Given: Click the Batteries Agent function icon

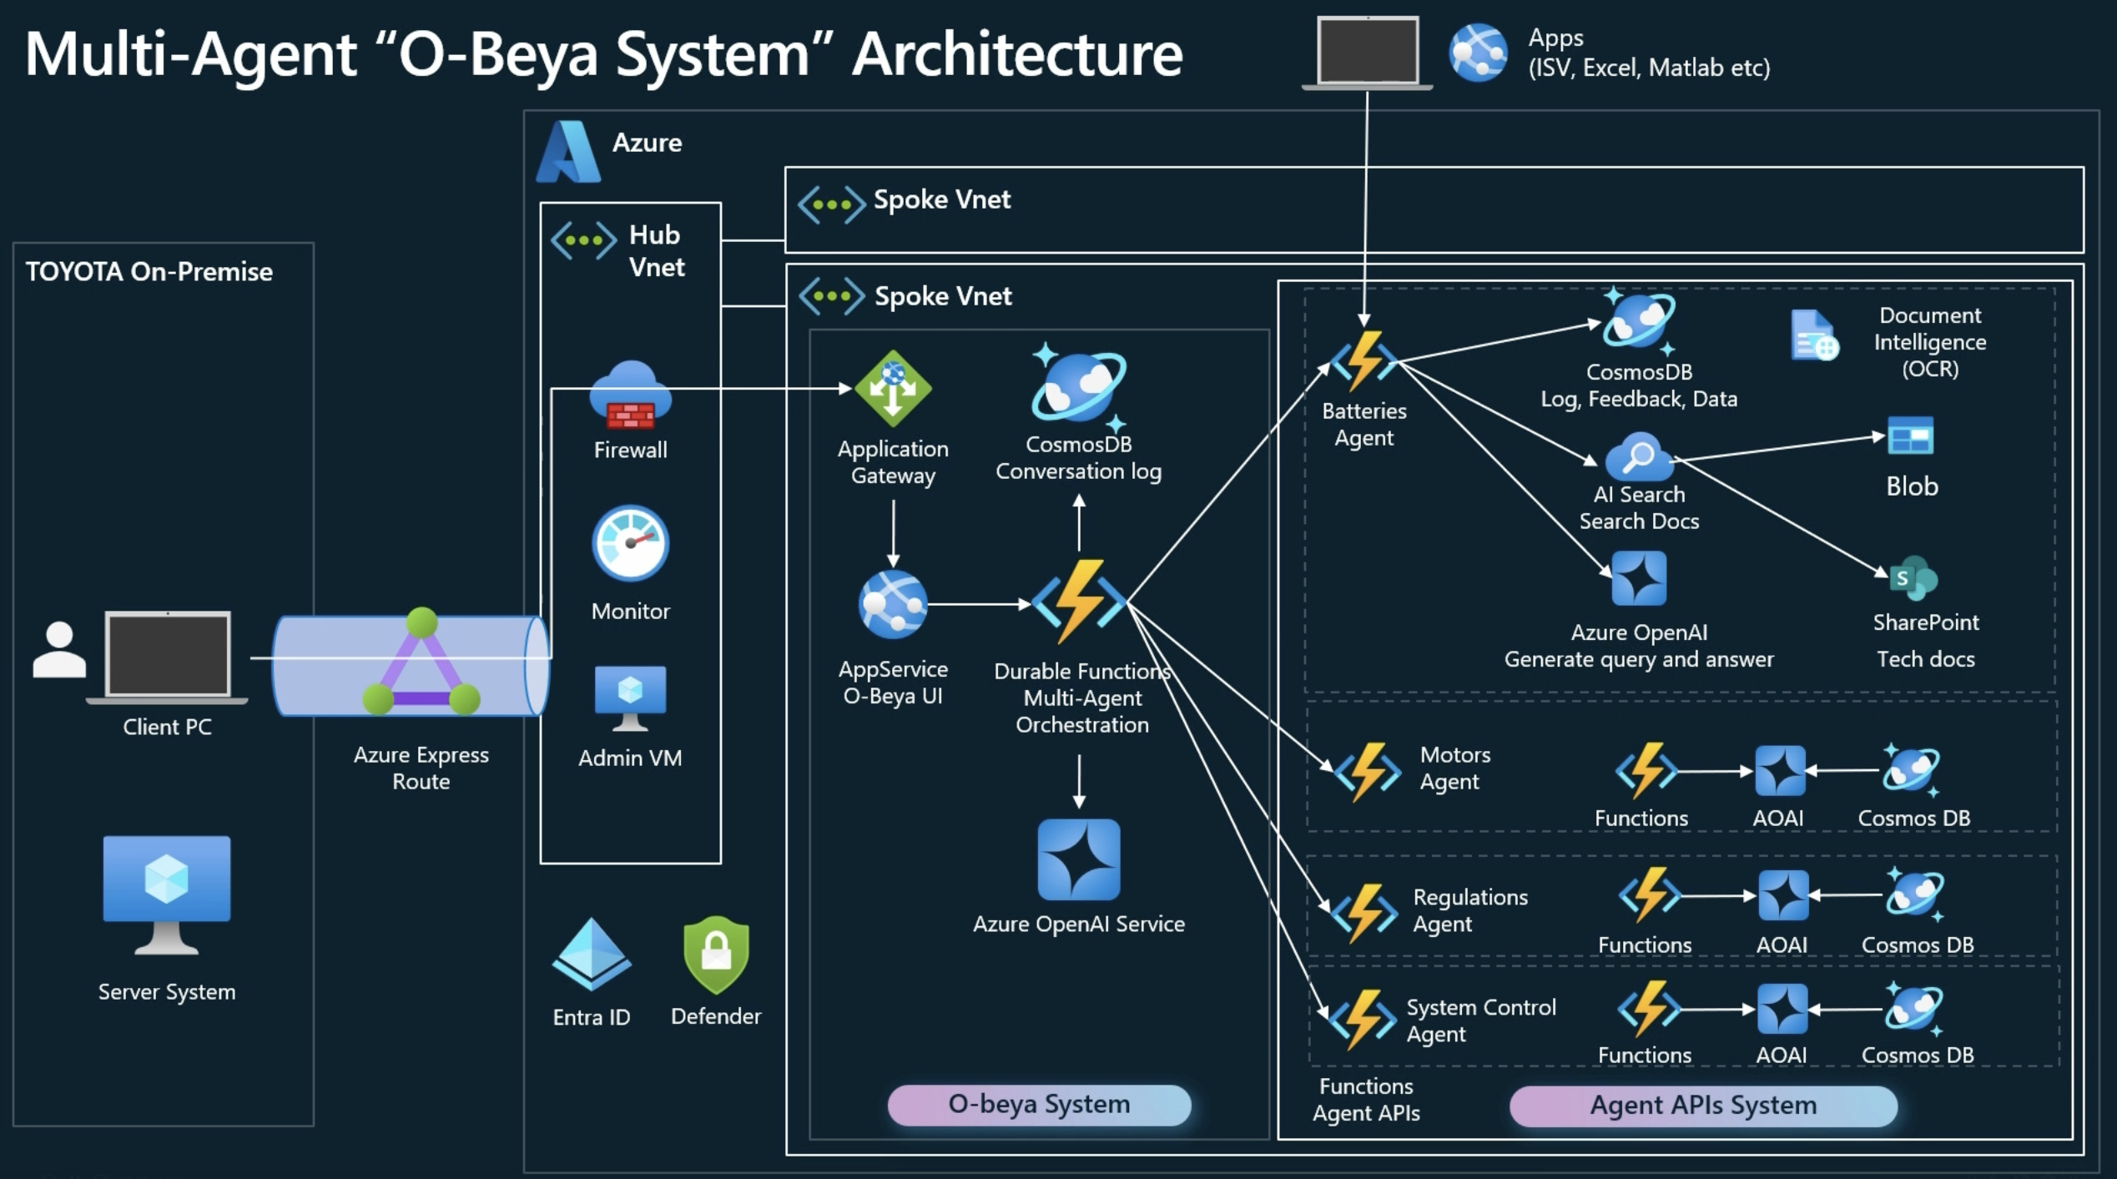Looking at the screenshot, I should point(1363,360).
